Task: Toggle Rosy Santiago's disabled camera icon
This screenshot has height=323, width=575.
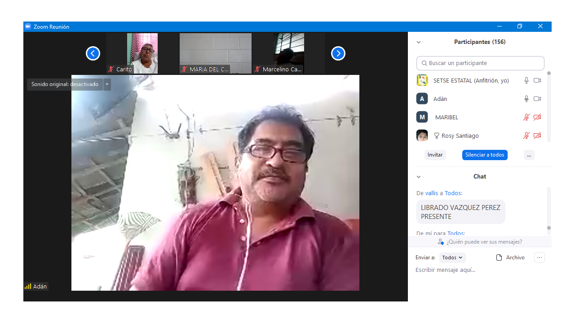Action: pyautogui.click(x=537, y=135)
